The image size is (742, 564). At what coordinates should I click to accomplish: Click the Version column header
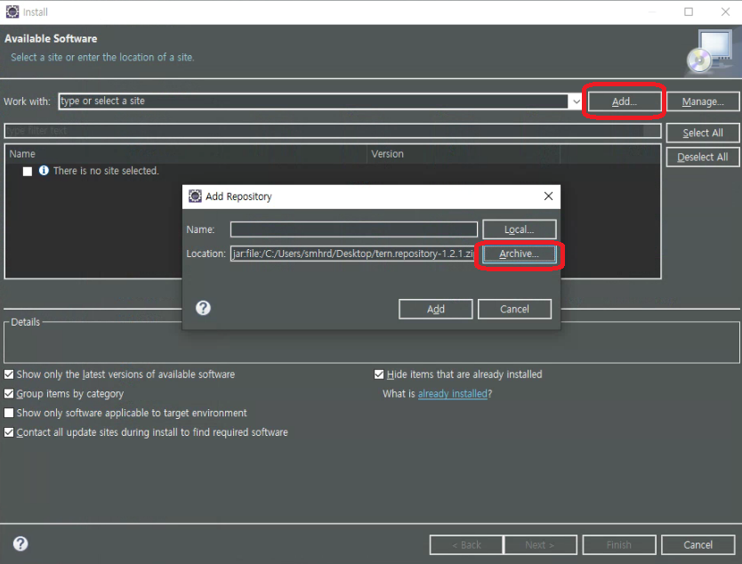[x=387, y=154]
